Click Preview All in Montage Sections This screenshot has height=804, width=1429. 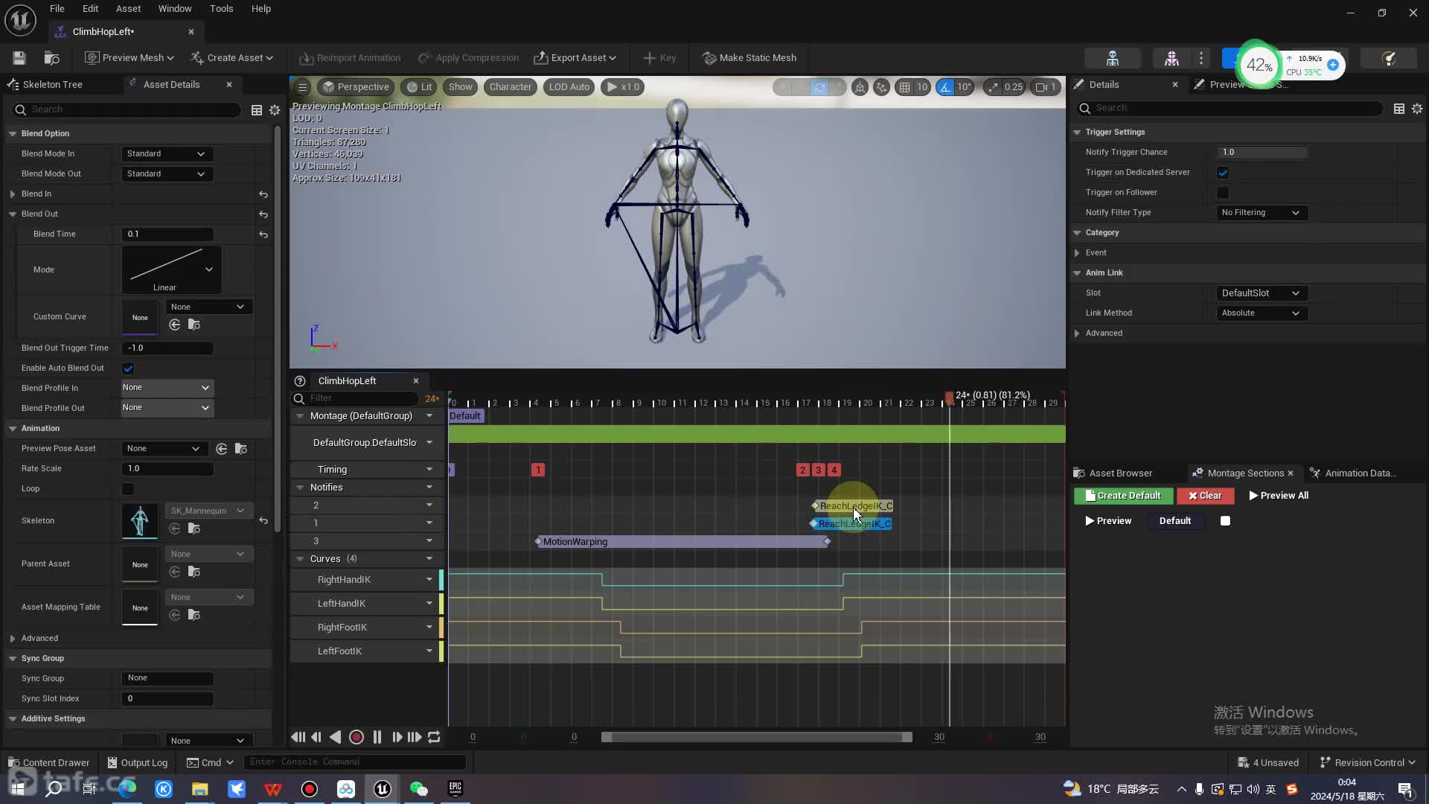click(x=1278, y=496)
